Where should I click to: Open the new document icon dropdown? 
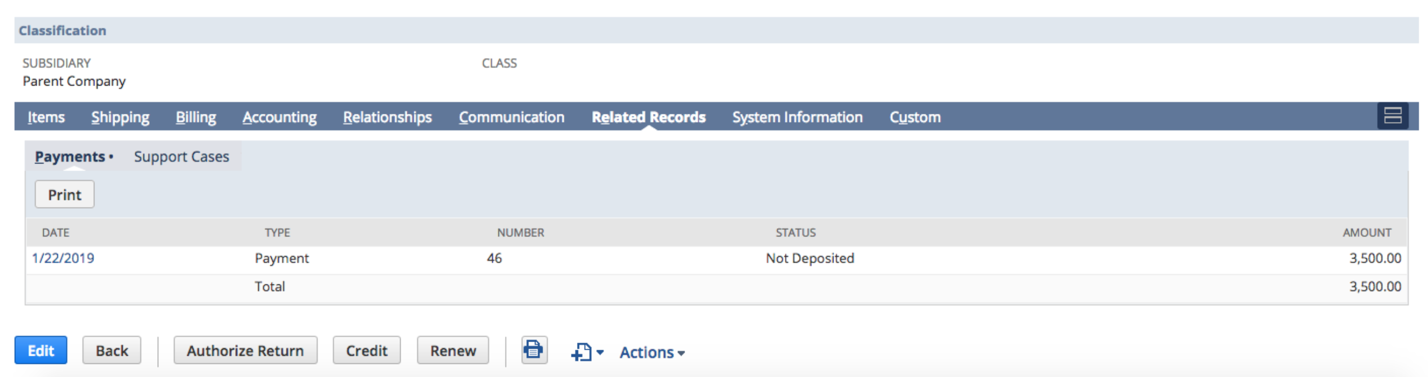[x=587, y=351]
